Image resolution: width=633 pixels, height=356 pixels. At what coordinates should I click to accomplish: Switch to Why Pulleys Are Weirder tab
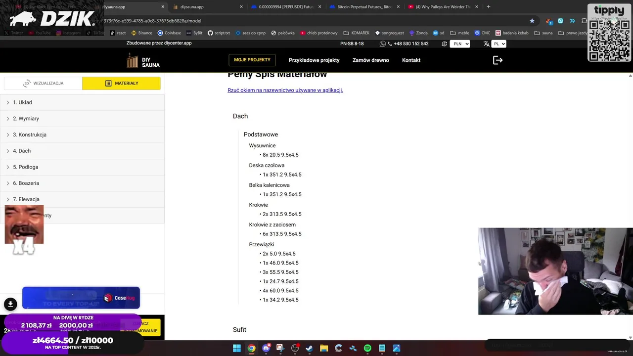tap(443, 7)
